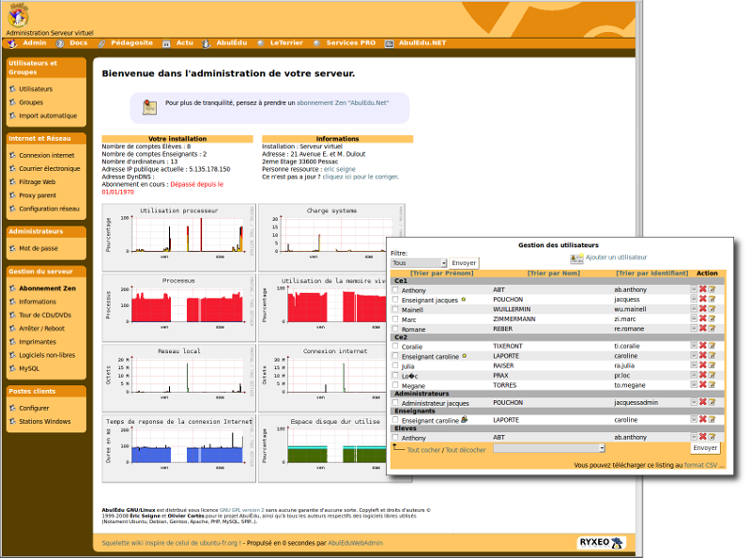This screenshot has height=559, width=751.
Task: Delete the jacquessadmin administrator
Action: [x=702, y=402]
